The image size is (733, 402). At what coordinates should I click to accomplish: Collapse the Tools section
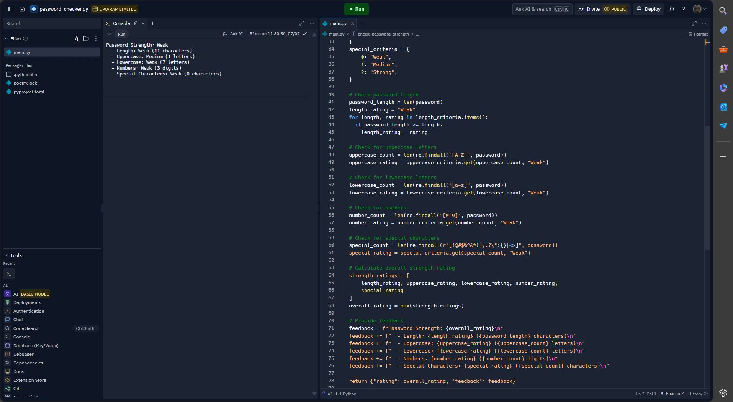pos(6,255)
